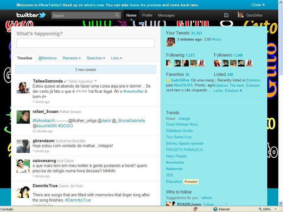Open gbrandaom's profile picture

click(23, 146)
